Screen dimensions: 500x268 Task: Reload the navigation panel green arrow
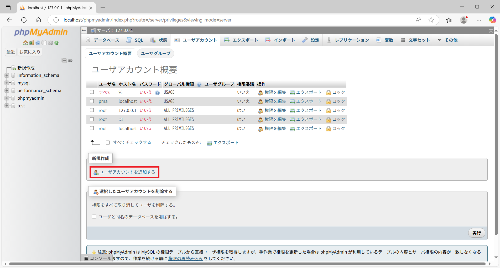click(x=56, y=43)
